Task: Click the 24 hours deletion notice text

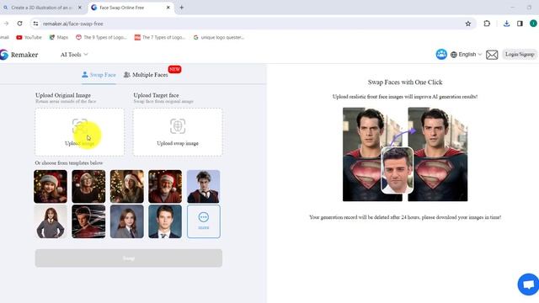Action: [405, 217]
